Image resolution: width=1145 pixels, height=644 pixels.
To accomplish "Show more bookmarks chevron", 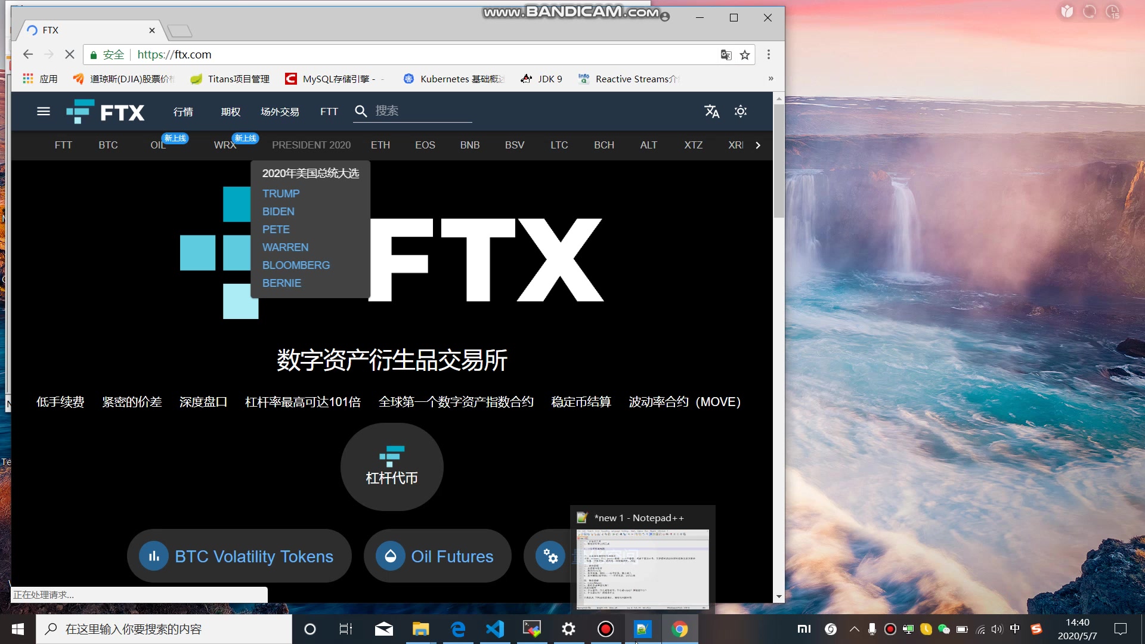I will pos(770,79).
